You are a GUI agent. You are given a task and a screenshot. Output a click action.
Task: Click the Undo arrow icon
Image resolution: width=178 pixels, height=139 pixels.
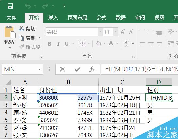pyautogui.click(x=28, y=6)
